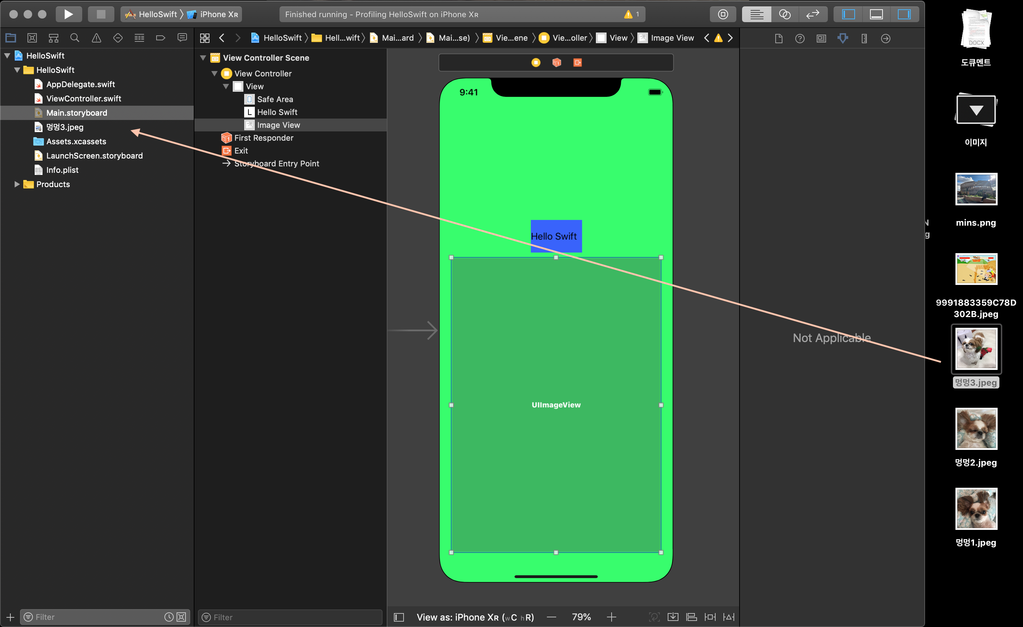Toggle the Navigator panel visibility

(848, 14)
